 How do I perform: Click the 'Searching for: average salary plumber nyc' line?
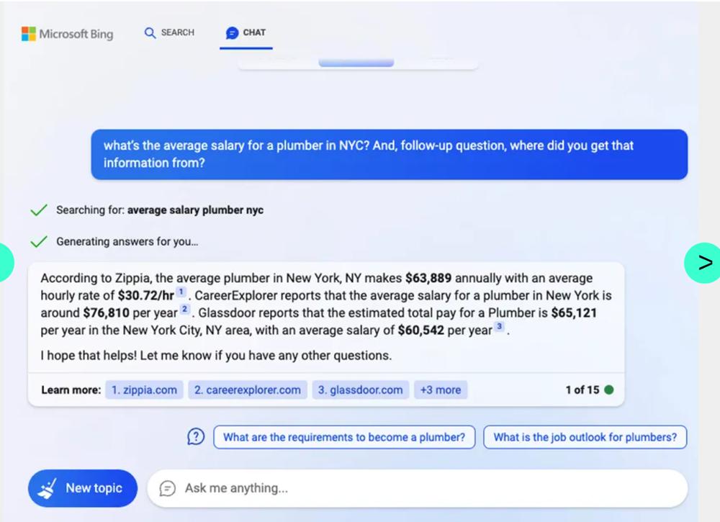tap(160, 210)
